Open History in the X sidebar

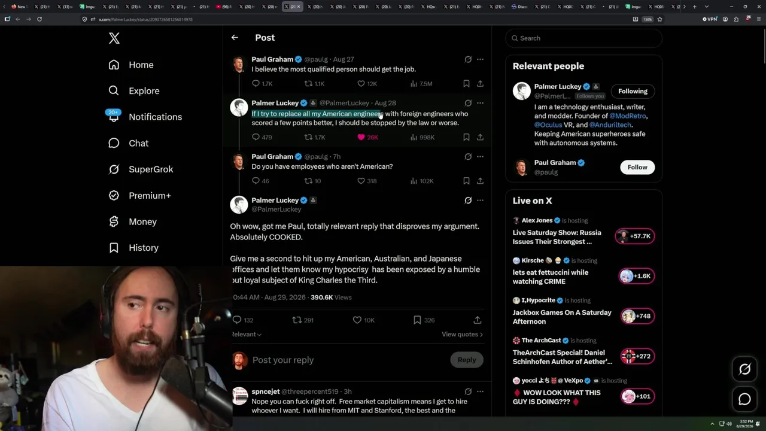tap(133, 248)
